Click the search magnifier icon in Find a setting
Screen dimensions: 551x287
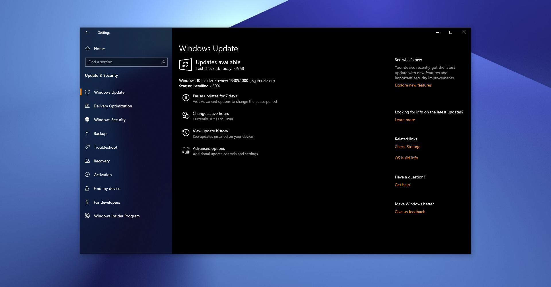(x=163, y=62)
